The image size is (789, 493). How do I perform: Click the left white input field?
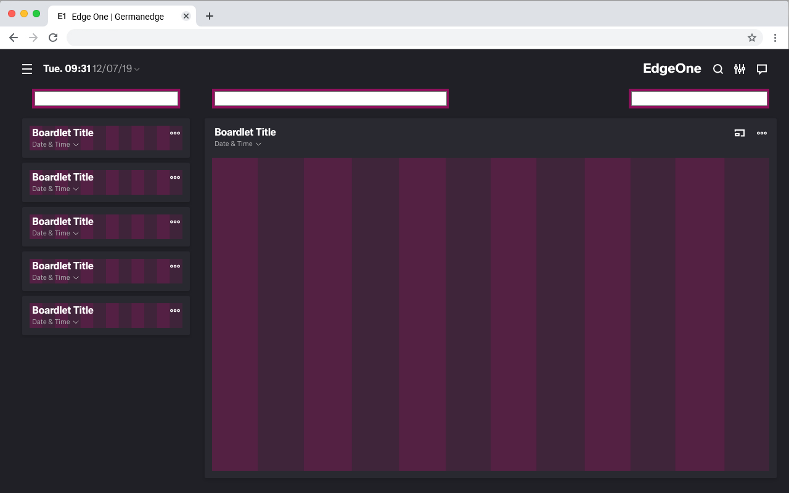[106, 99]
